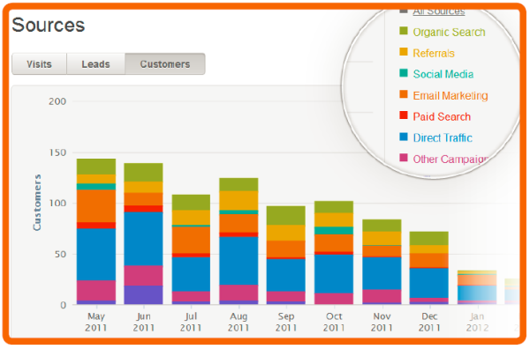Screen dimensions: 530x349
Task: Click the 'Customers' vertical axis title
Action: point(37,203)
